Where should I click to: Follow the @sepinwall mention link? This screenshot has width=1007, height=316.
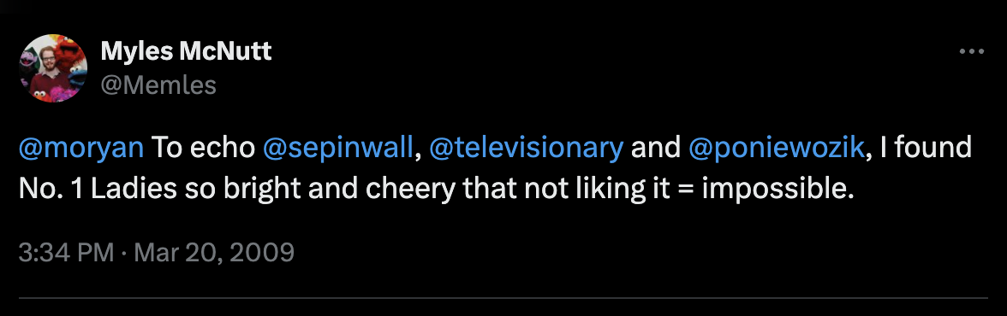pos(337,149)
